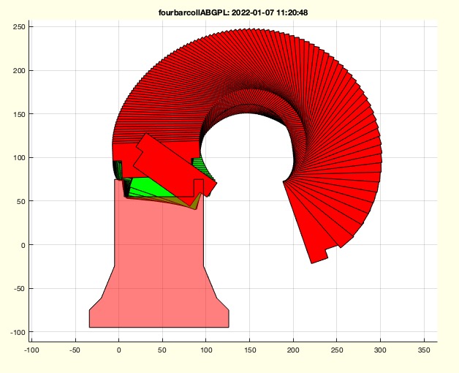Click the green polygon region
This screenshot has height=373, width=459.
tap(148, 187)
